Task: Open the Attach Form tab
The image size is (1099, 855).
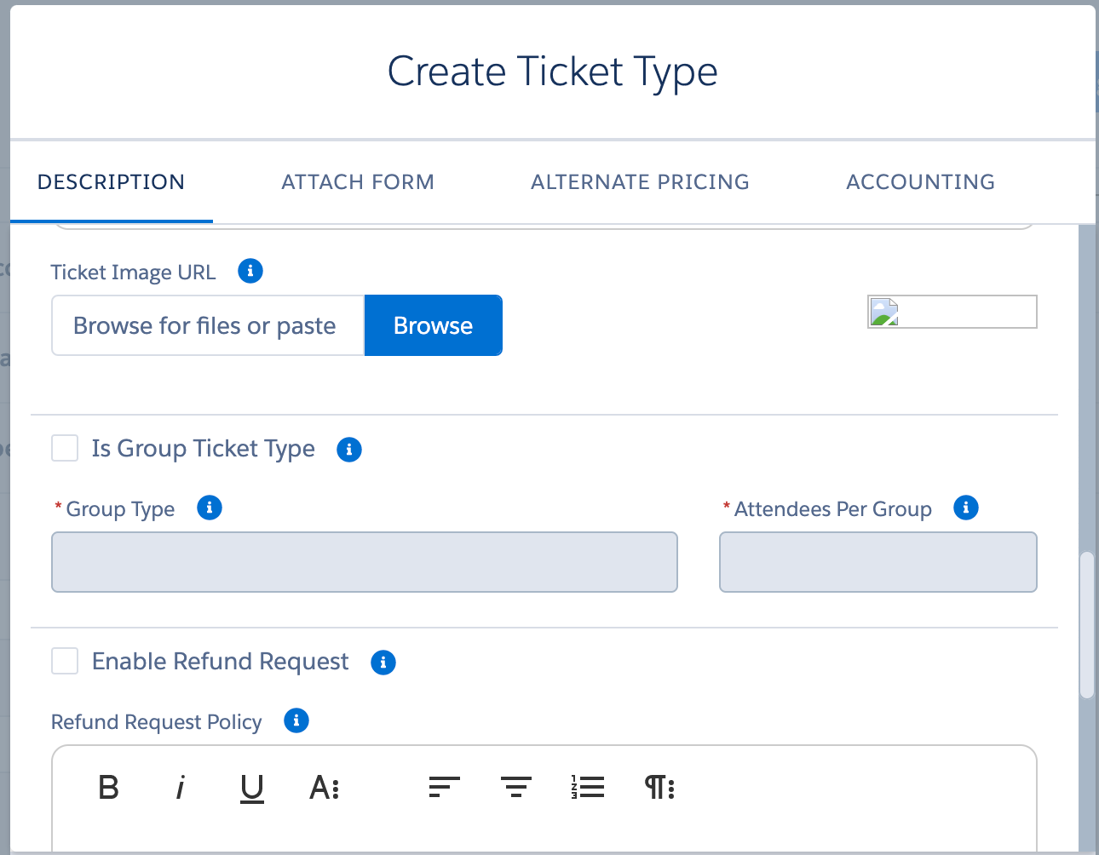Action: [x=358, y=181]
